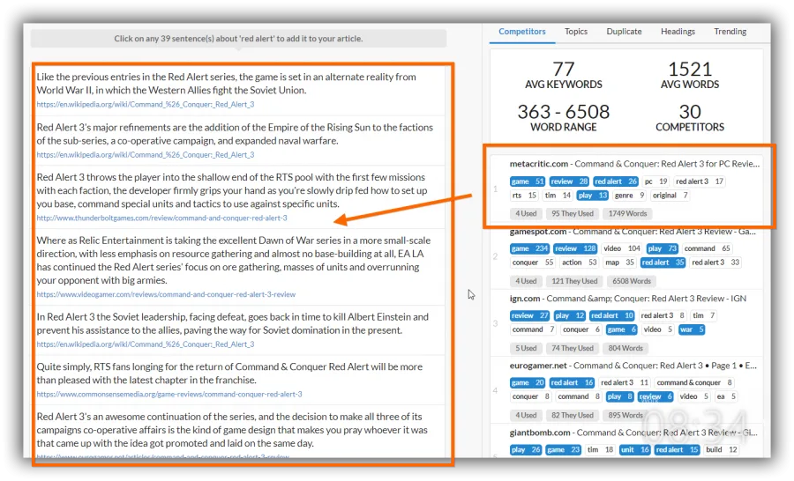Click metacritic 'play 13' keyword tag
The height and width of the screenshot is (481, 794).
592,196
